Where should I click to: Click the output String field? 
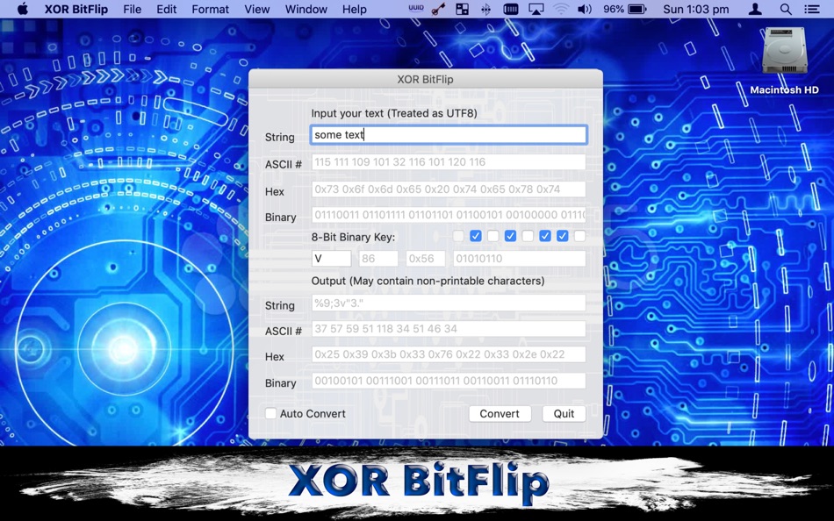(x=449, y=303)
